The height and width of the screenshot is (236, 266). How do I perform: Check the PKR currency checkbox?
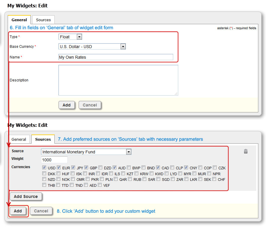point(88,179)
